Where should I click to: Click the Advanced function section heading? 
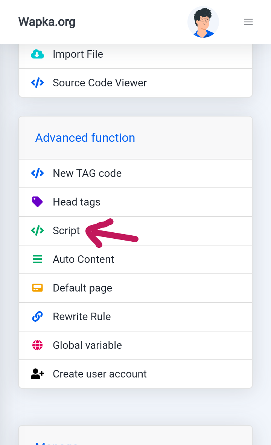[x=85, y=138]
